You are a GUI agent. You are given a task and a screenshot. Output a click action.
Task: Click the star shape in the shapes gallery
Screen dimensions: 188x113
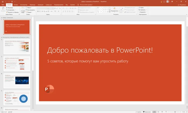108,12
